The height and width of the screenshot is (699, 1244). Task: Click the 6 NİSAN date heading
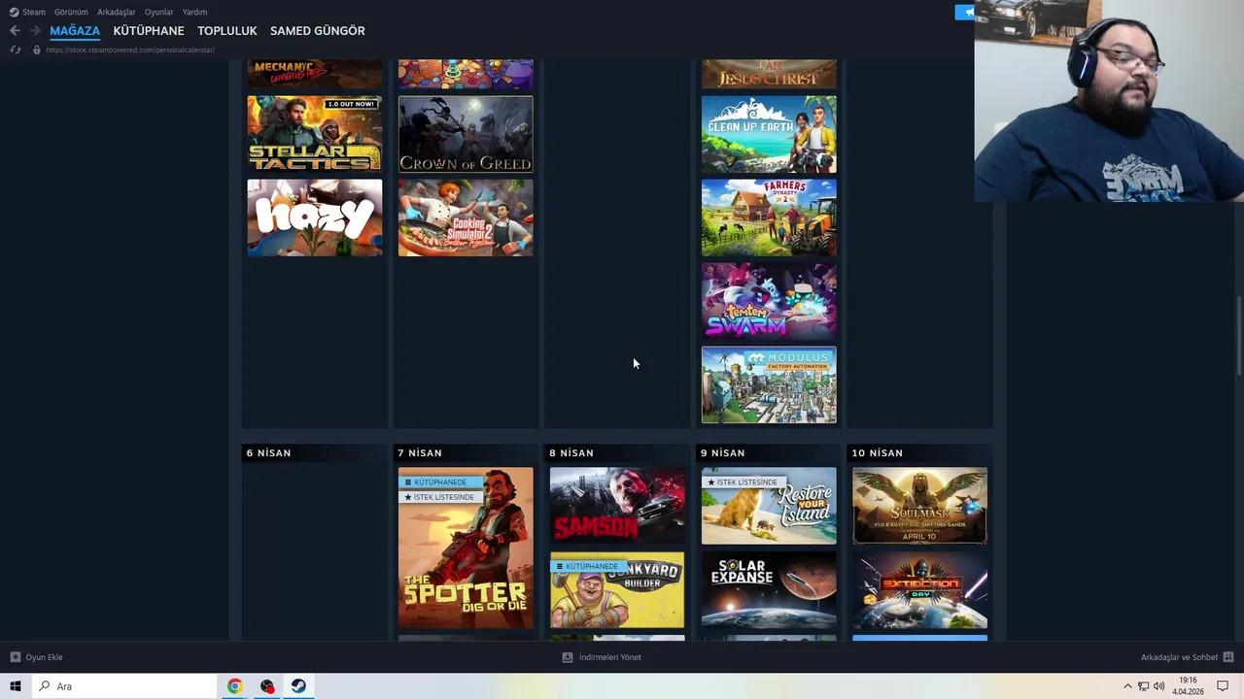[x=268, y=452]
